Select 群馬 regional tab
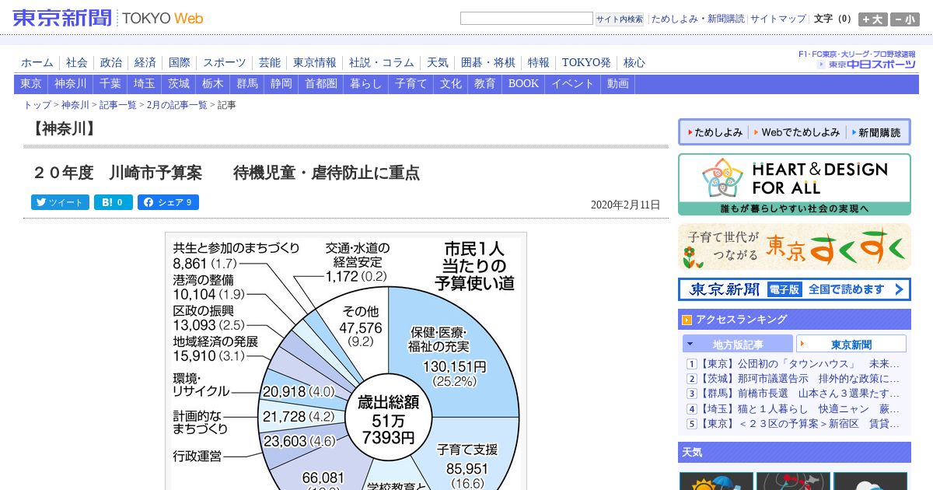The width and height of the screenshot is (933, 490). [x=247, y=84]
